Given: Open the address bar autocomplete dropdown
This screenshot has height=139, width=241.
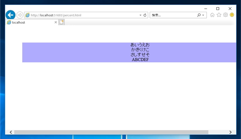Looking at the screenshot, I should [140, 15].
